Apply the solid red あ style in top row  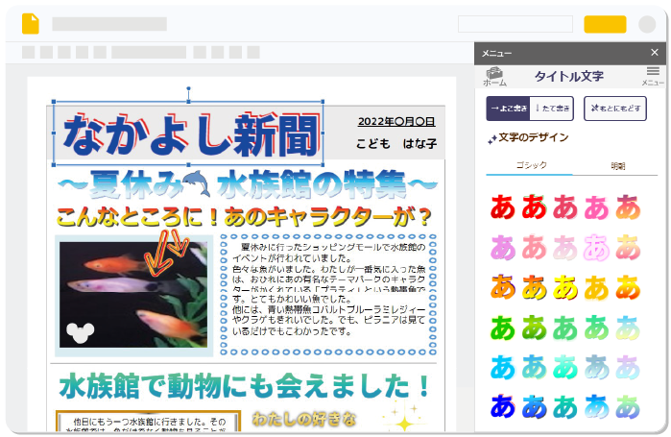click(x=503, y=206)
